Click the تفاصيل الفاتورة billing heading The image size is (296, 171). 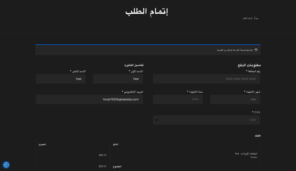(134, 65)
